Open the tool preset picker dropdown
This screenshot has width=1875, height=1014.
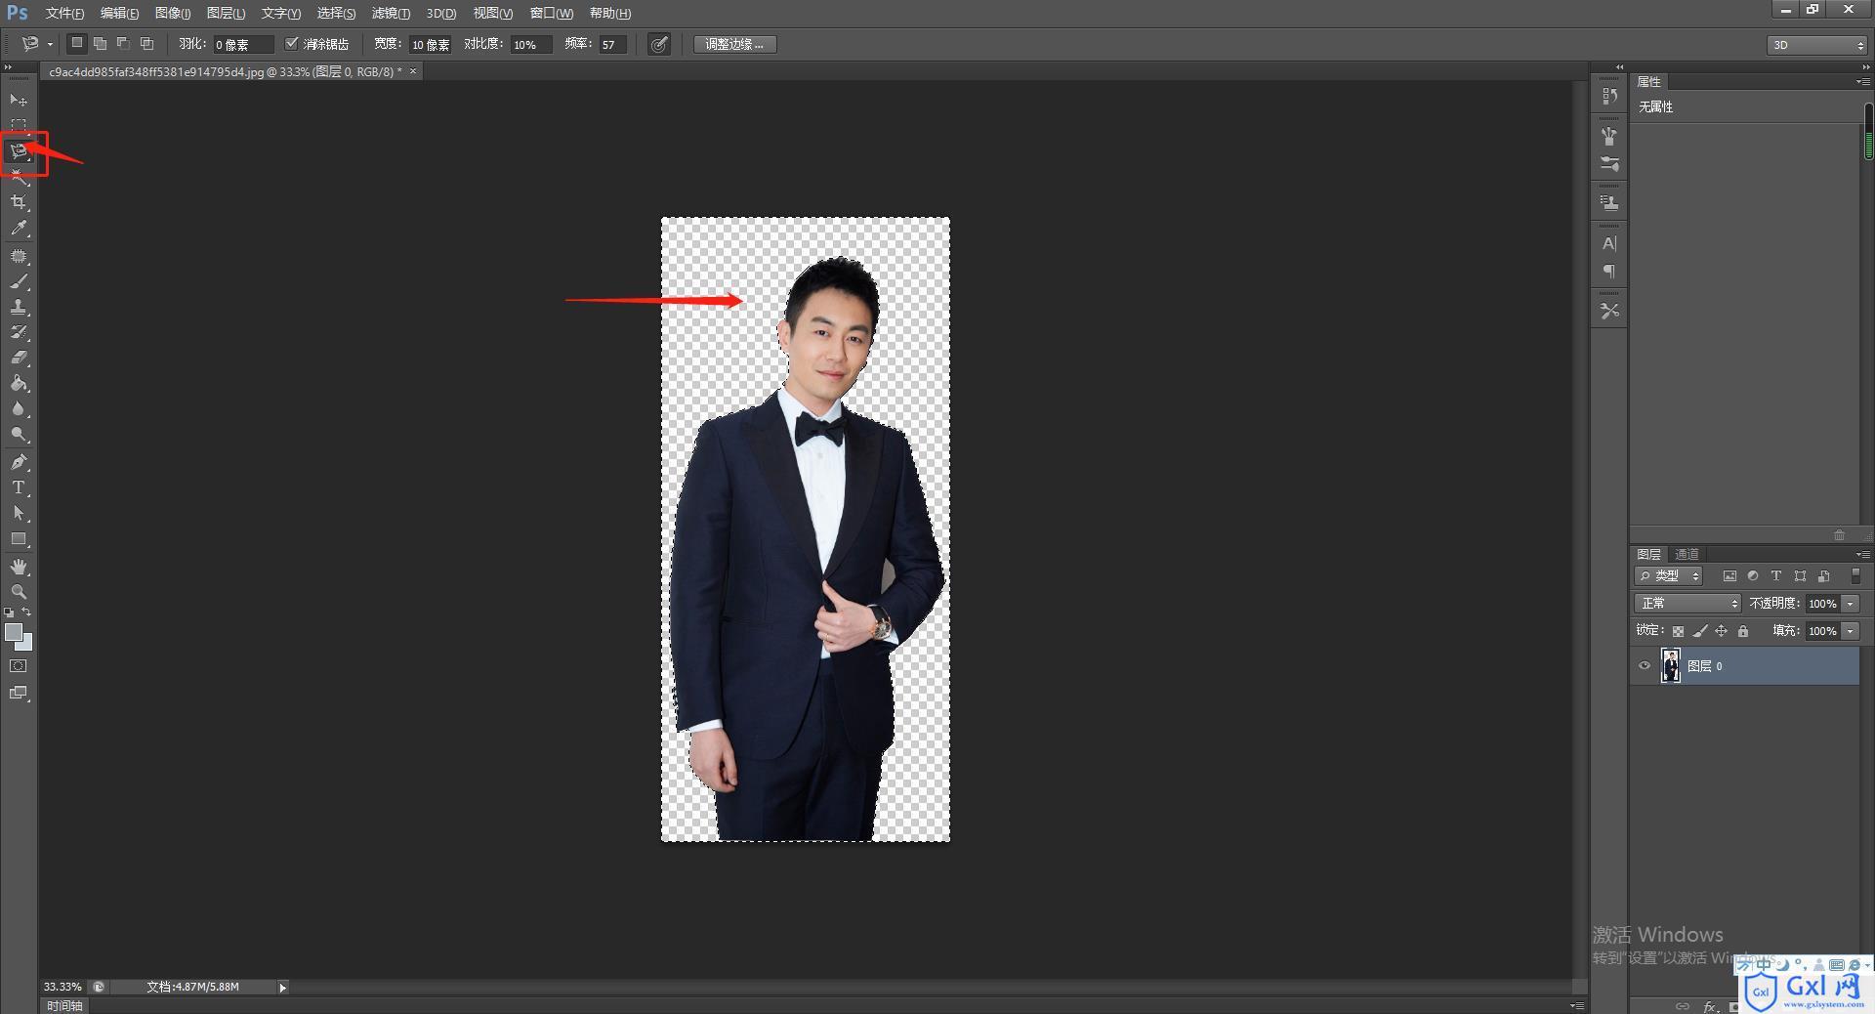(x=50, y=44)
